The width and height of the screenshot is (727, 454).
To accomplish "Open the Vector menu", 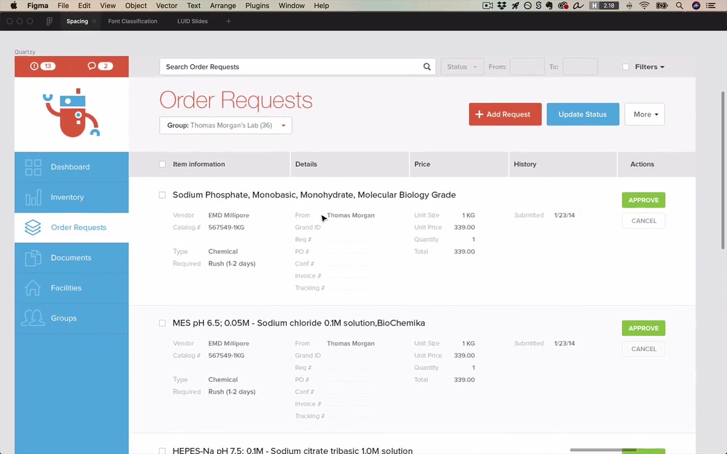I will pos(166,6).
